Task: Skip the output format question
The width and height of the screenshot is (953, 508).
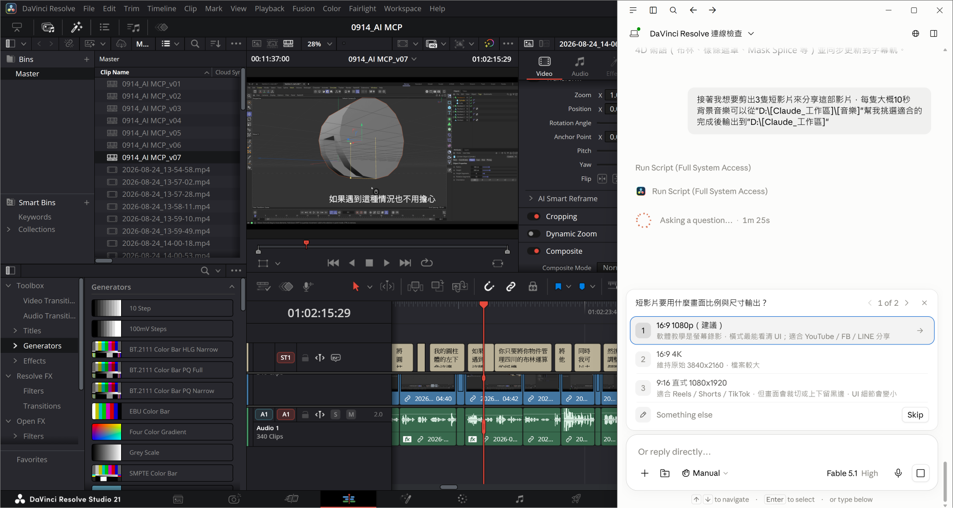Action: pyautogui.click(x=915, y=415)
